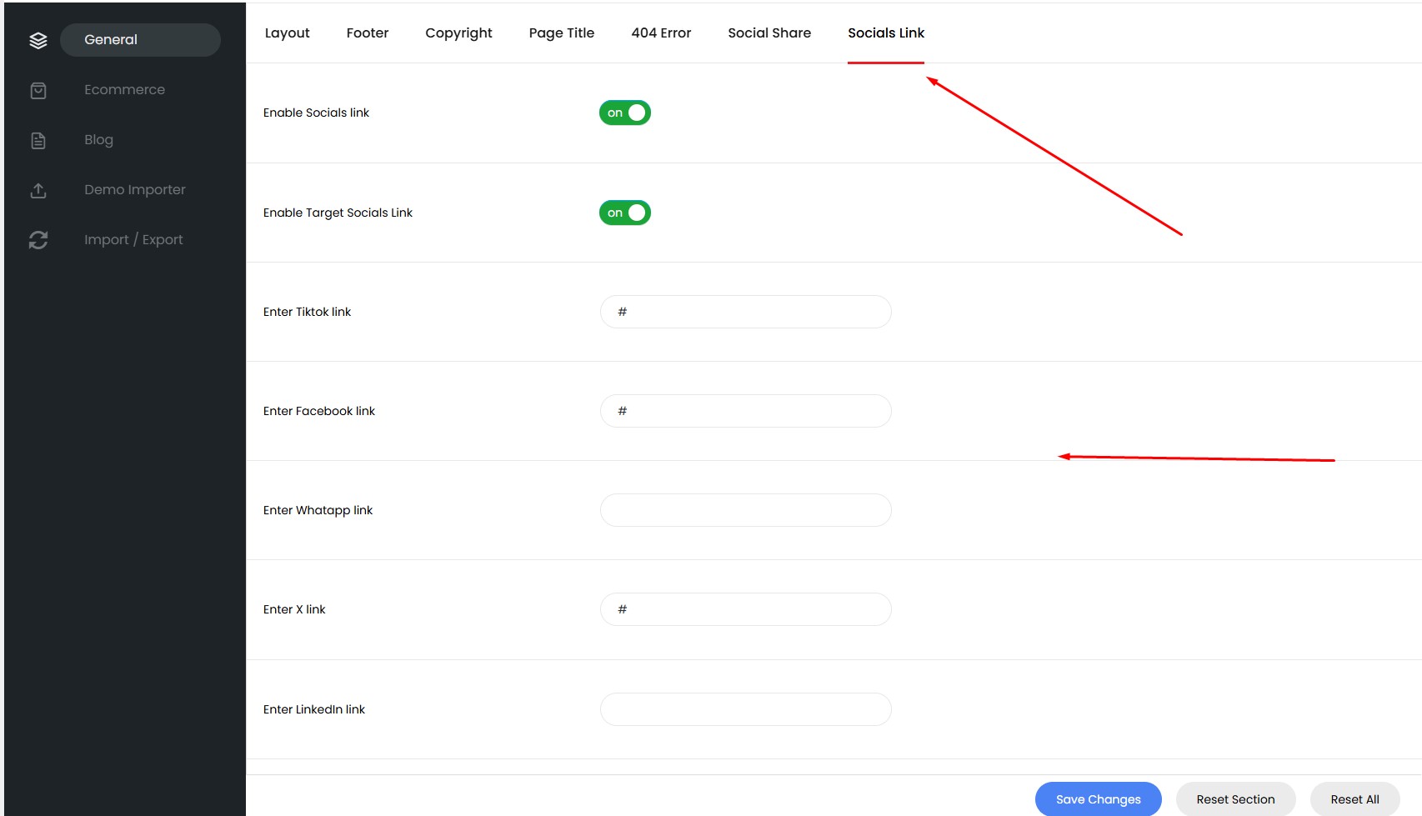Open the Ecommerce sidebar menu item
The height and width of the screenshot is (816, 1422).
[x=124, y=90]
